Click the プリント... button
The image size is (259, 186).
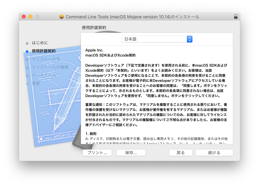coord(97,153)
